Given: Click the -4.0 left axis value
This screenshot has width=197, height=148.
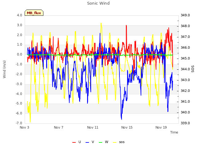Looking at the screenshot, I should click(x=19, y=94).
